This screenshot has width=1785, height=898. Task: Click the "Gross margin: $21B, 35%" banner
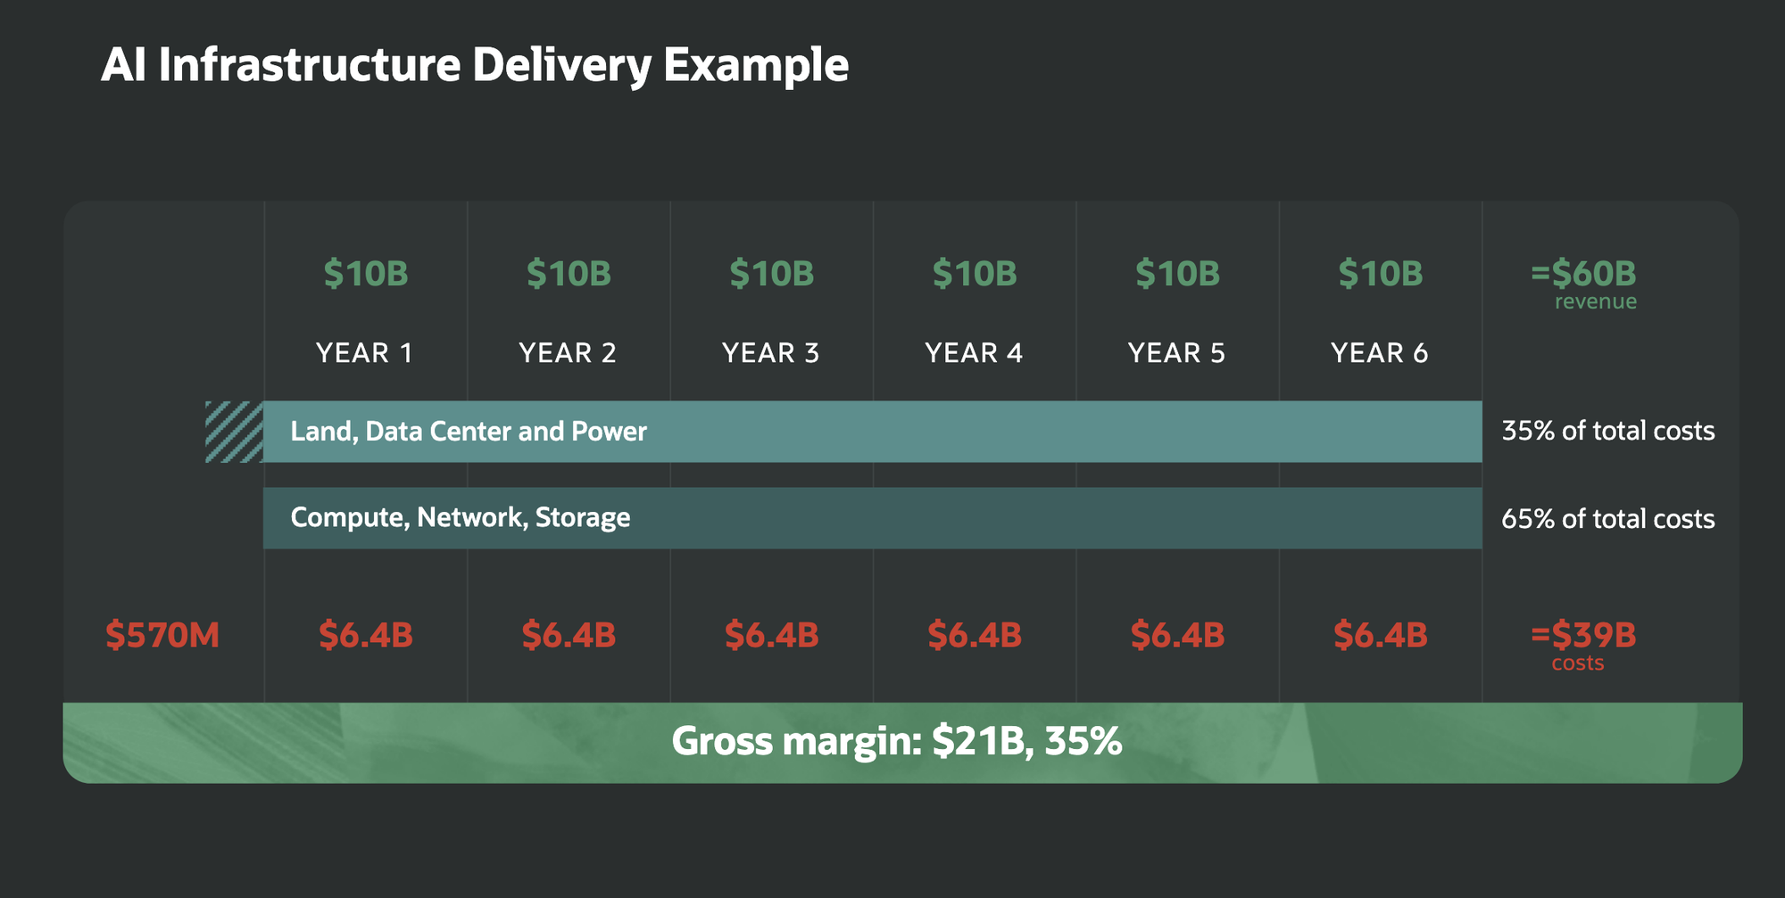(897, 741)
